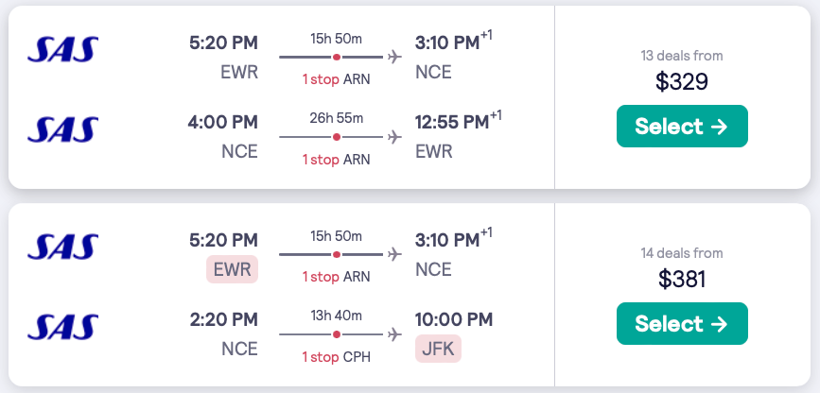Open the "13 deals from" text

[x=681, y=56]
